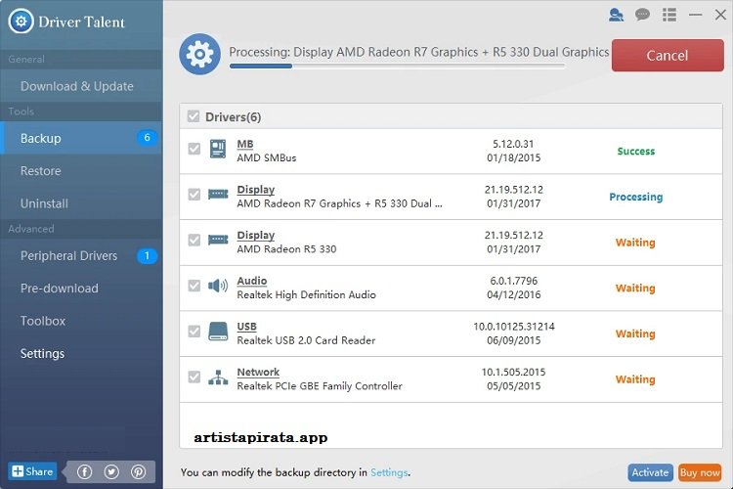The height and width of the screenshot is (489, 733).
Task: Click the Audio speaker driver icon
Action: pyautogui.click(x=218, y=288)
